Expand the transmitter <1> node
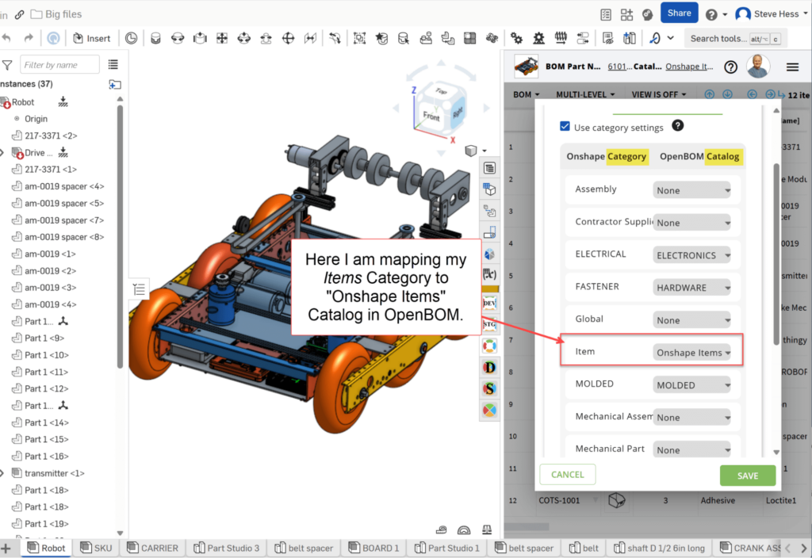This screenshot has width=812, height=558. [2, 473]
